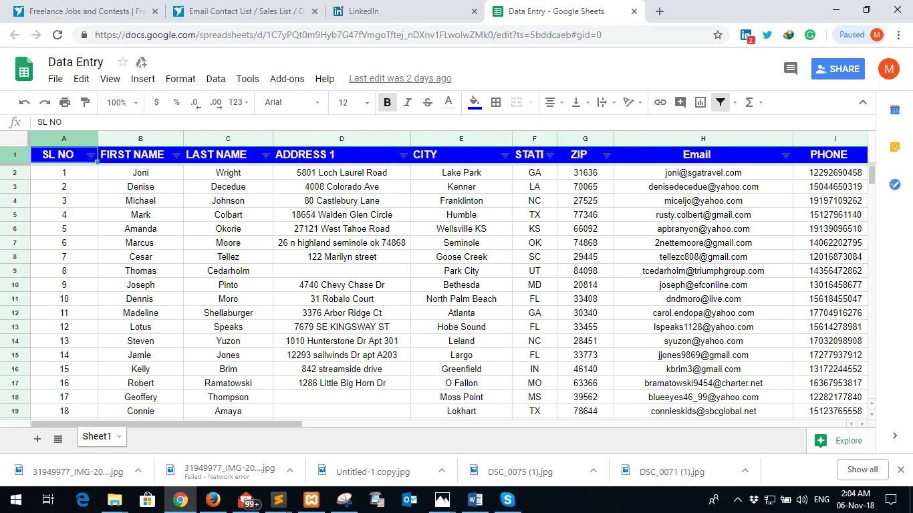Click the Explore button
Screen dimensions: 913x513
click(839, 441)
